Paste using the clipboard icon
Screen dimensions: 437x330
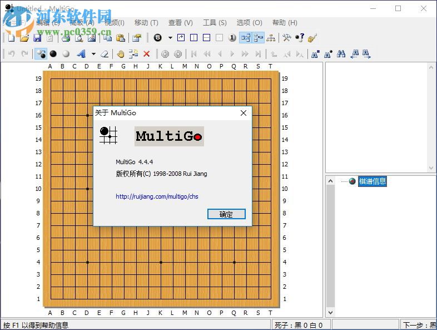tap(121, 38)
